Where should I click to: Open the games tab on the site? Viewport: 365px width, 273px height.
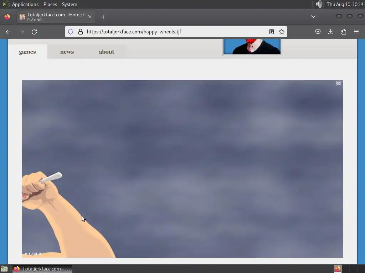tap(27, 52)
